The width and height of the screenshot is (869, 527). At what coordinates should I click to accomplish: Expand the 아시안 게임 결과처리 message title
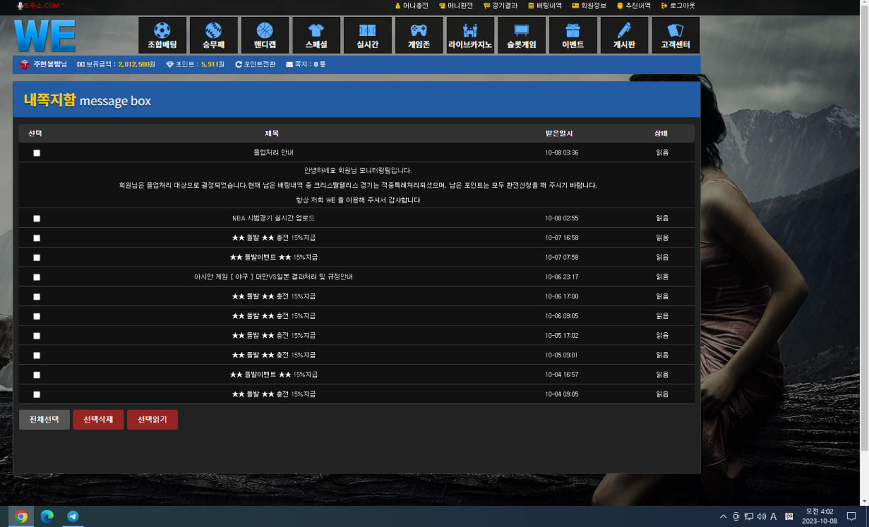coord(273,277)
